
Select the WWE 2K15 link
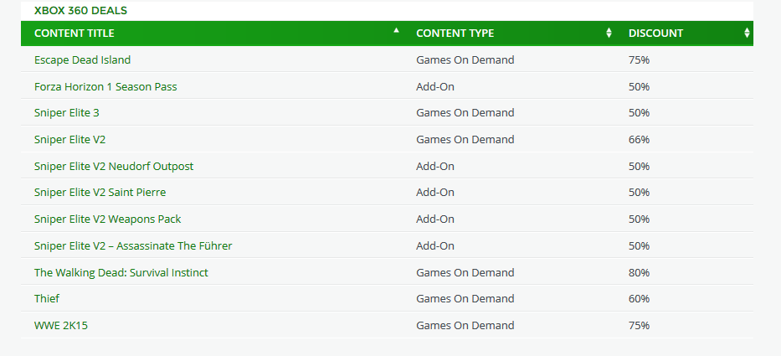pyautogui.click(x=60, y=325)
